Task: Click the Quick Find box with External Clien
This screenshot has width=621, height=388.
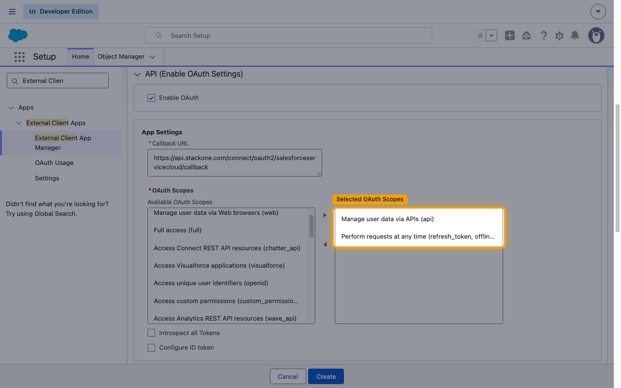Action: 58,81
